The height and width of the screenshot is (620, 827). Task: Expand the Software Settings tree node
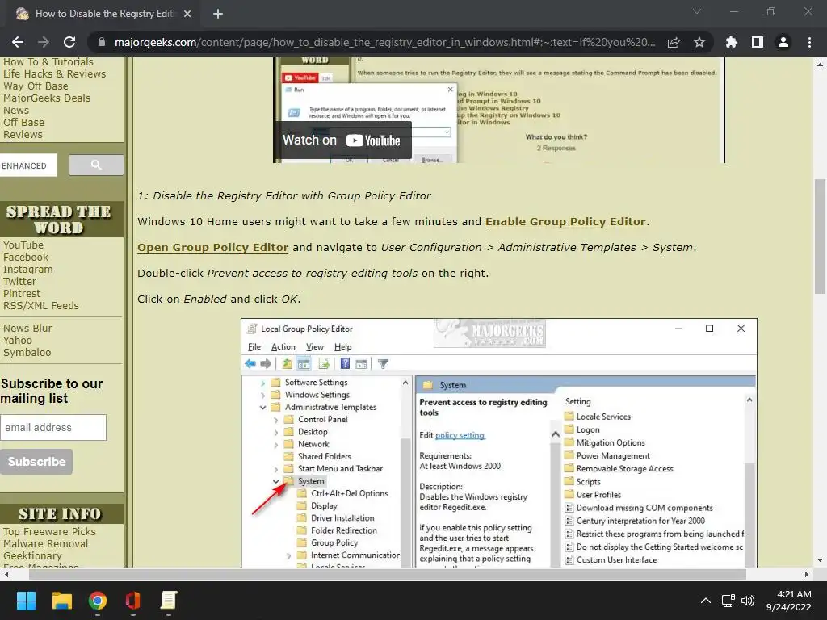(x=262, y=383)
